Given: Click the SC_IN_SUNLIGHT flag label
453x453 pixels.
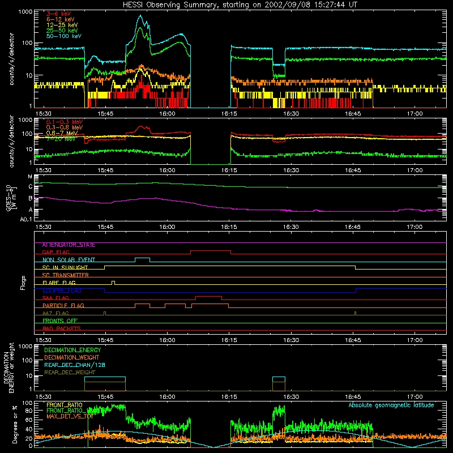Looking at the screenshot, I should pos(65,267).
